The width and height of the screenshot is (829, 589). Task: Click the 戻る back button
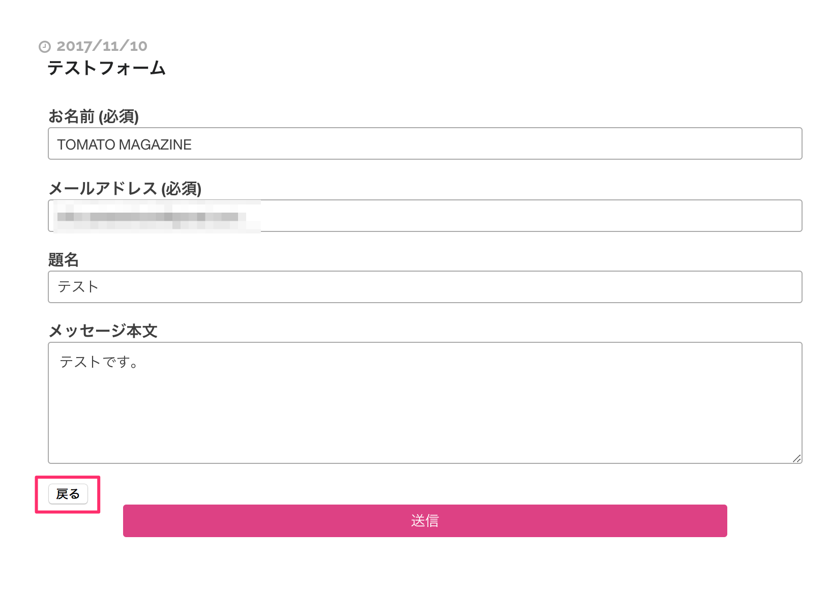click(68, 494)
